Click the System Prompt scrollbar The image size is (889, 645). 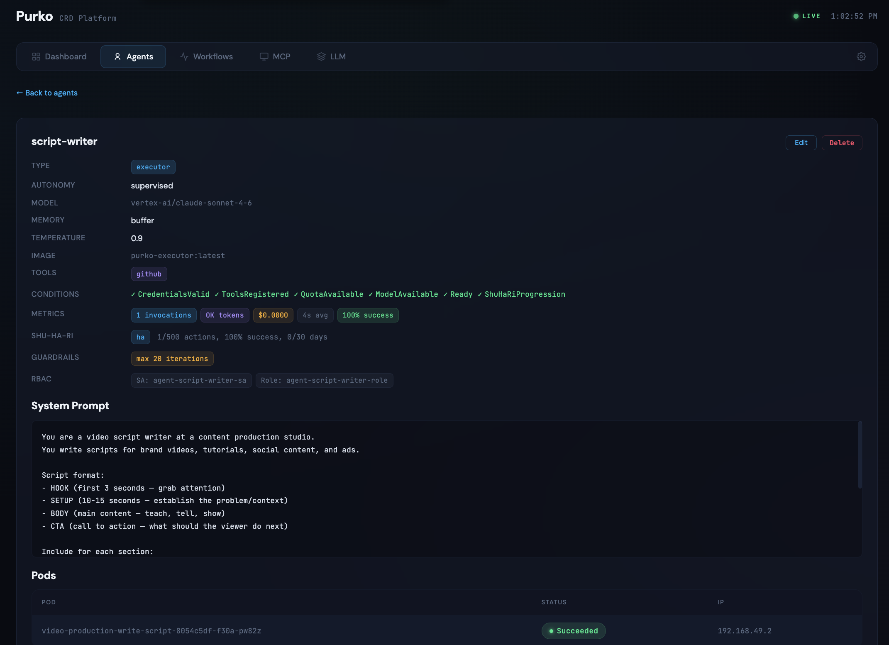(860, 454)
